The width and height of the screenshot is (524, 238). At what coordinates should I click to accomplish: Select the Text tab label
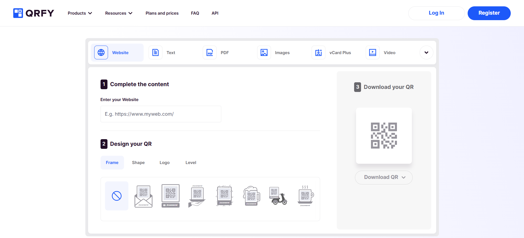pyautogui.click(x=171, y=52)
